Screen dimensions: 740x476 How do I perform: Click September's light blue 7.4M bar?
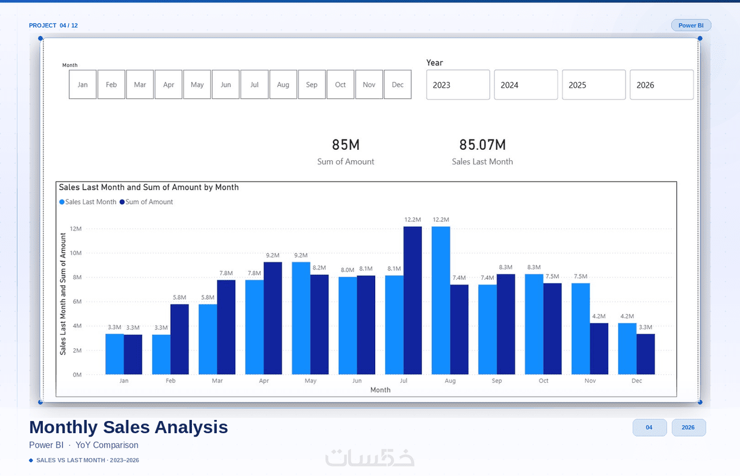(487, 330)
